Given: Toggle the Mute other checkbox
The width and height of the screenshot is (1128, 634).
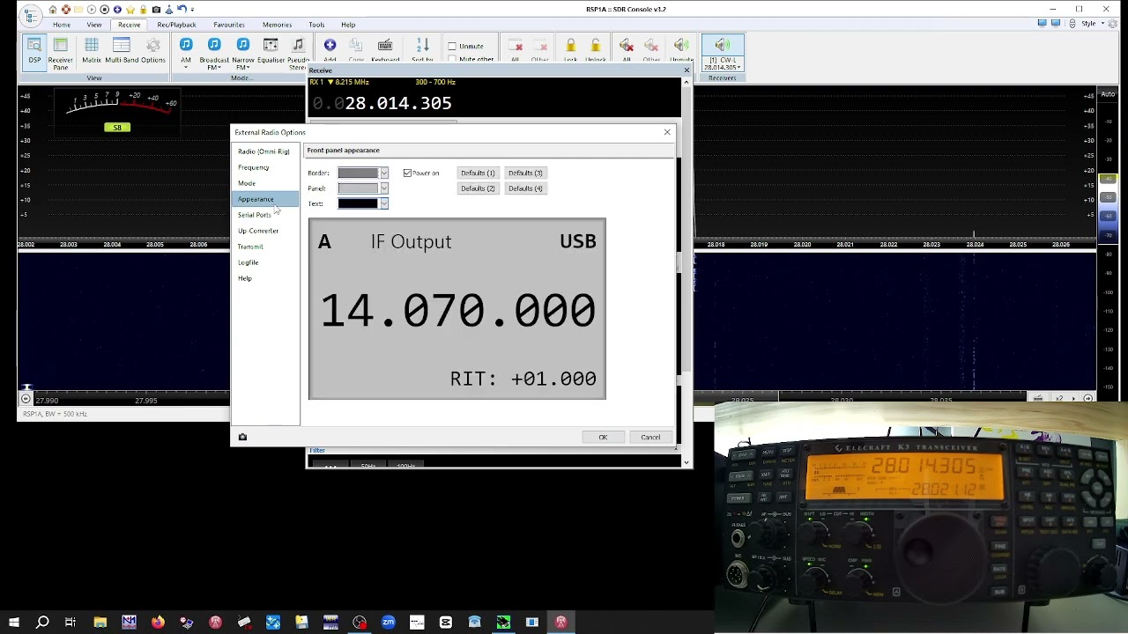Looking at the screenshot, I should coord(452,59).
